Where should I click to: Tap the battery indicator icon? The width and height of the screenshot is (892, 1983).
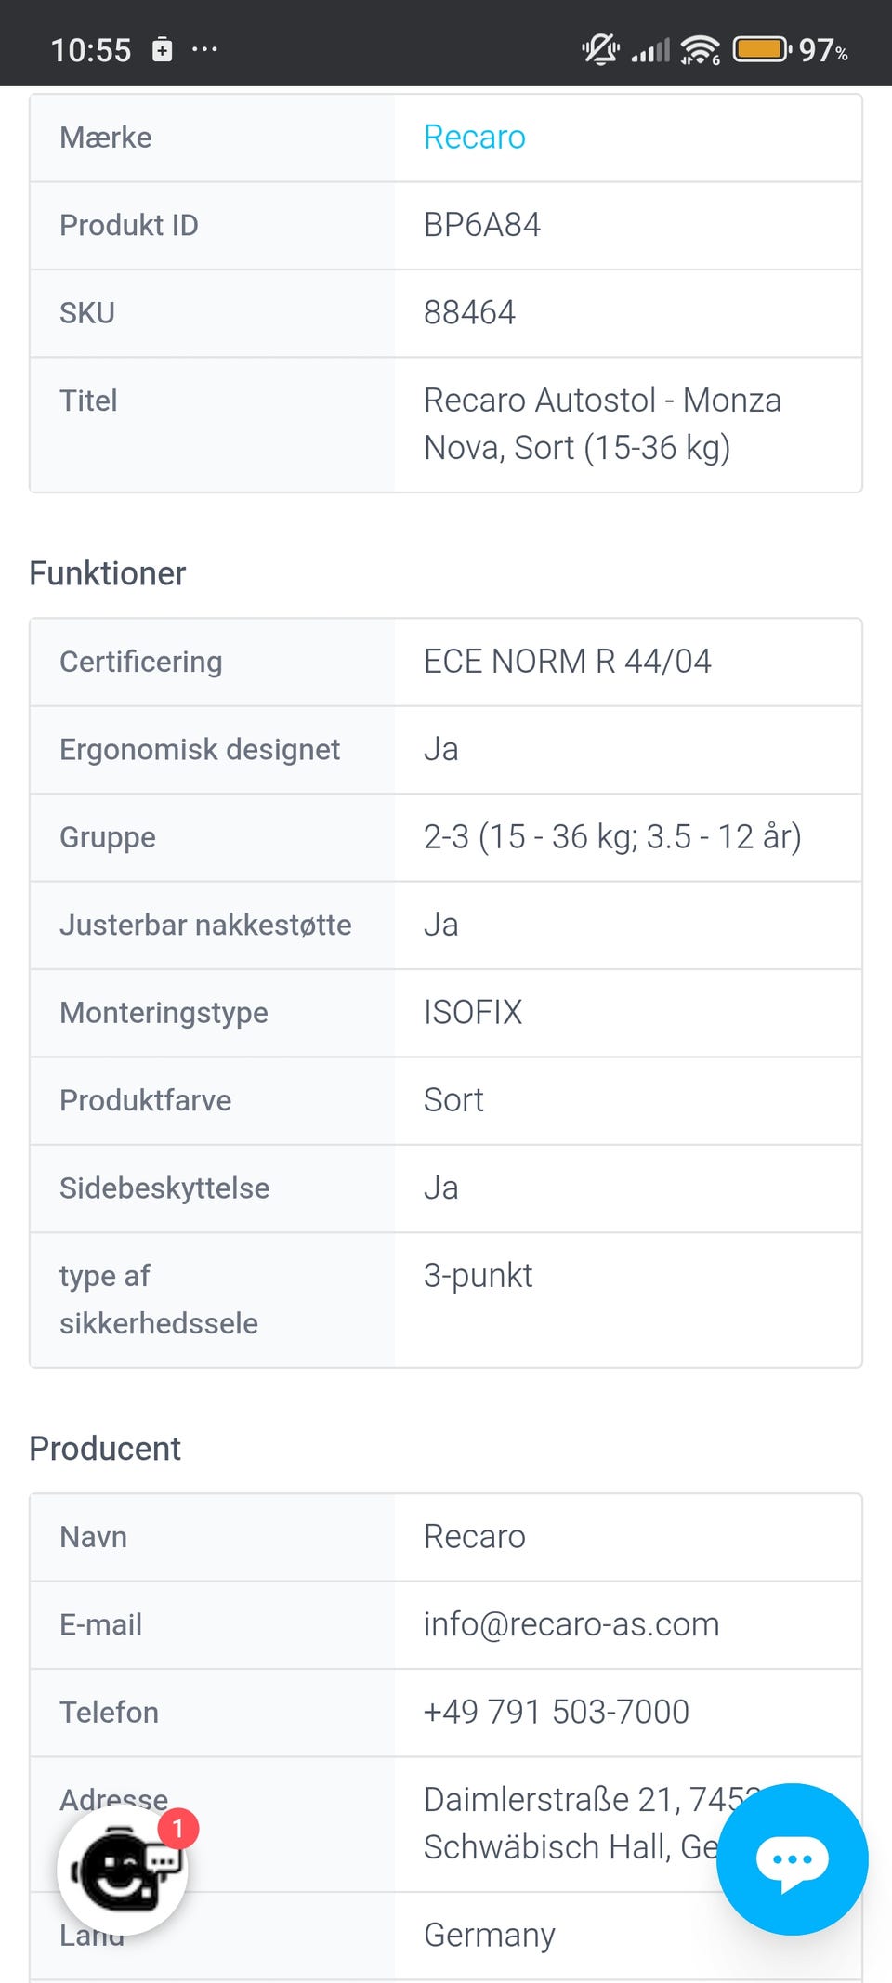761,48
